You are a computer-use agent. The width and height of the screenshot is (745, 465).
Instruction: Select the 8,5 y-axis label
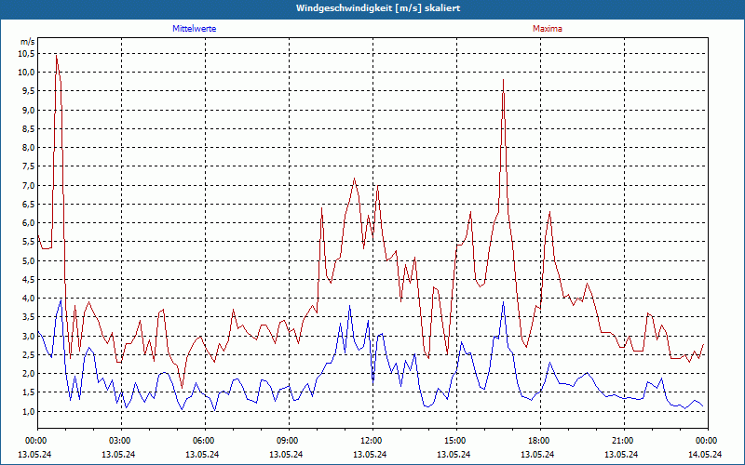tap(29, 128)
